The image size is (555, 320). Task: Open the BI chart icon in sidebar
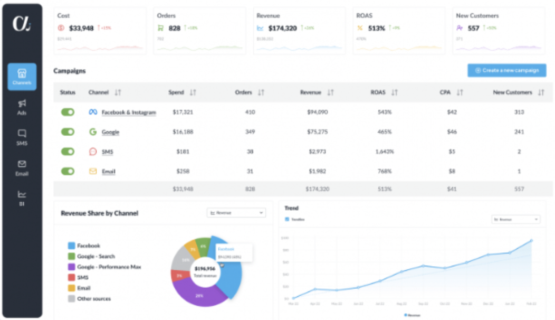pos(22,194)
